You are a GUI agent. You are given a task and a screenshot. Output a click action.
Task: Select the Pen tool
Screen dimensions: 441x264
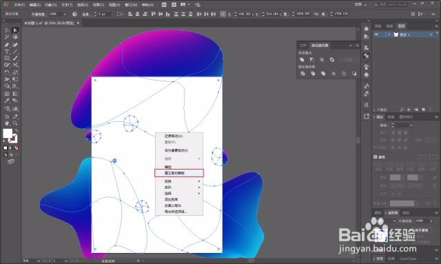[7, 45]
